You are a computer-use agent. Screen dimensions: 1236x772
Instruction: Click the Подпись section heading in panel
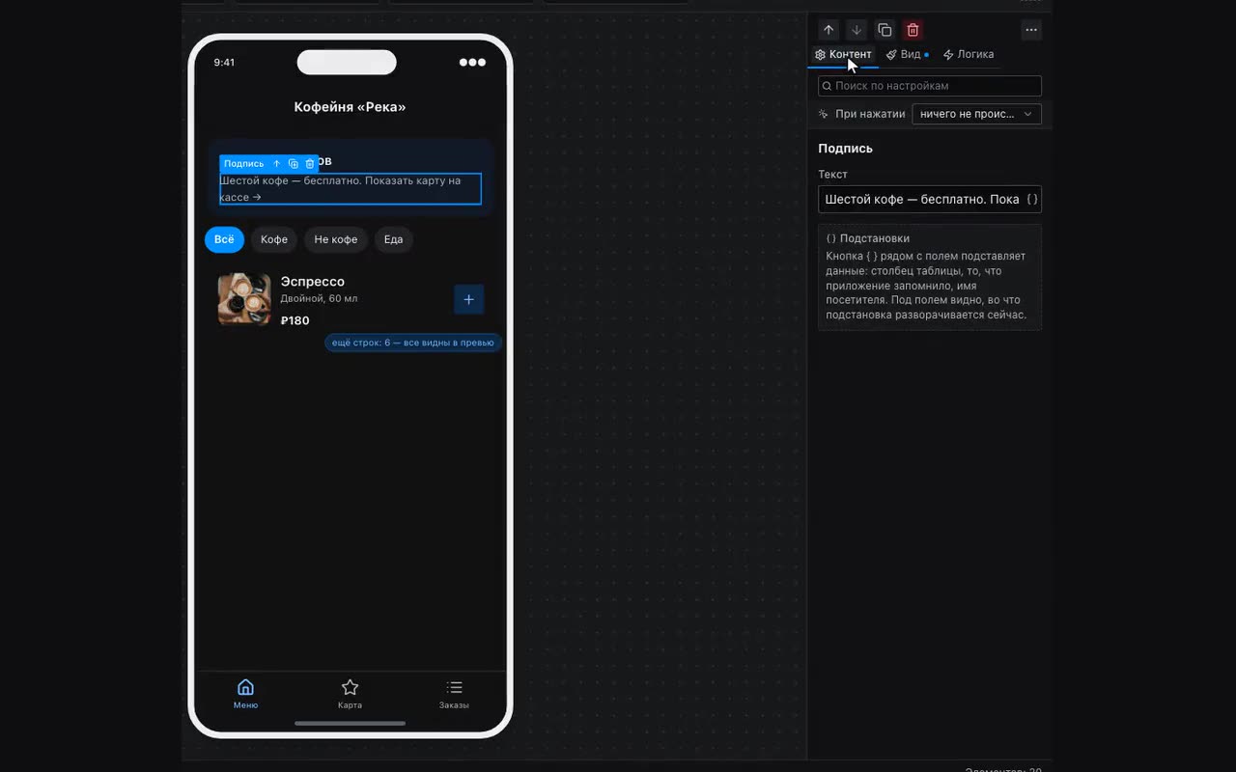(845, 149)
